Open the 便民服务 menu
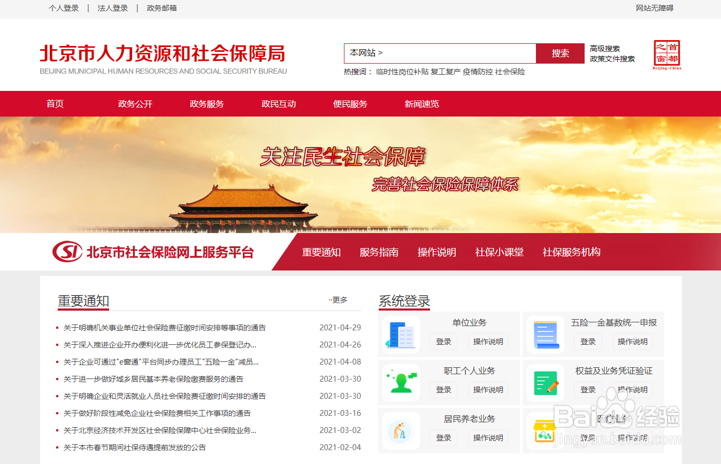This screenshot has height=464, width=721. 351,104
